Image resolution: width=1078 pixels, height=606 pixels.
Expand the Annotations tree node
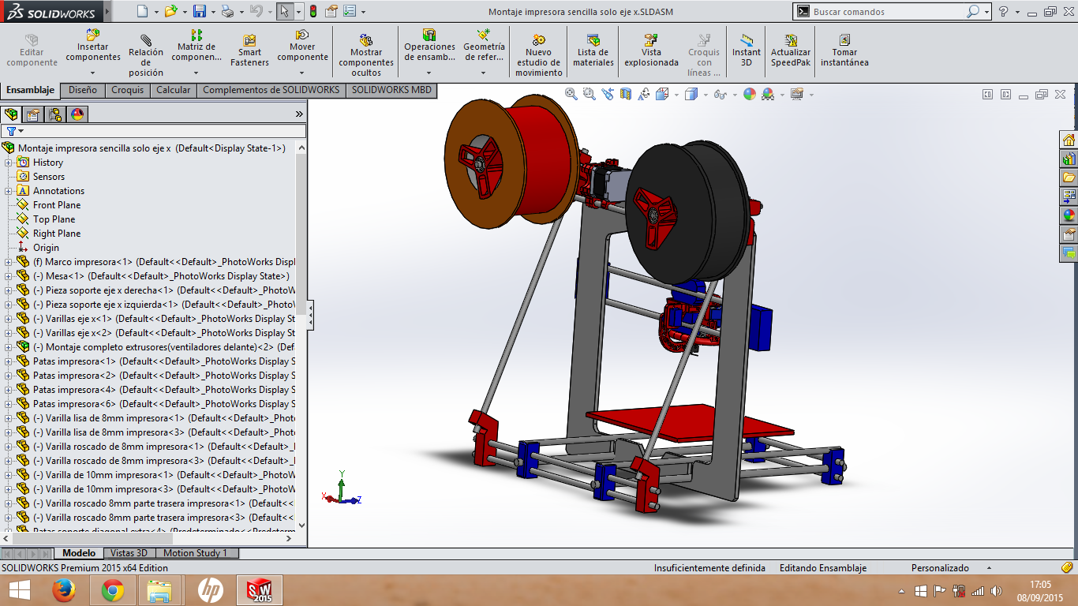tap(9, 191)
